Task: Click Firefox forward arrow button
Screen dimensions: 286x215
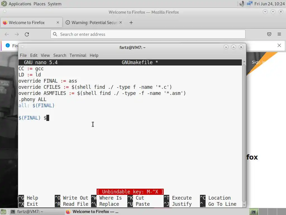Action: coord(17,34)
